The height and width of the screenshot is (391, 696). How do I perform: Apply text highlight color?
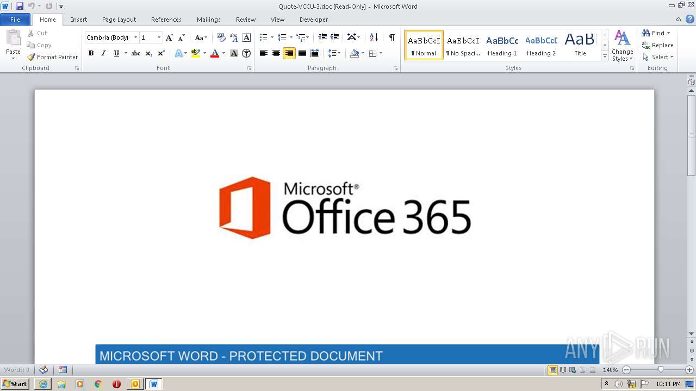pos(196,53)
